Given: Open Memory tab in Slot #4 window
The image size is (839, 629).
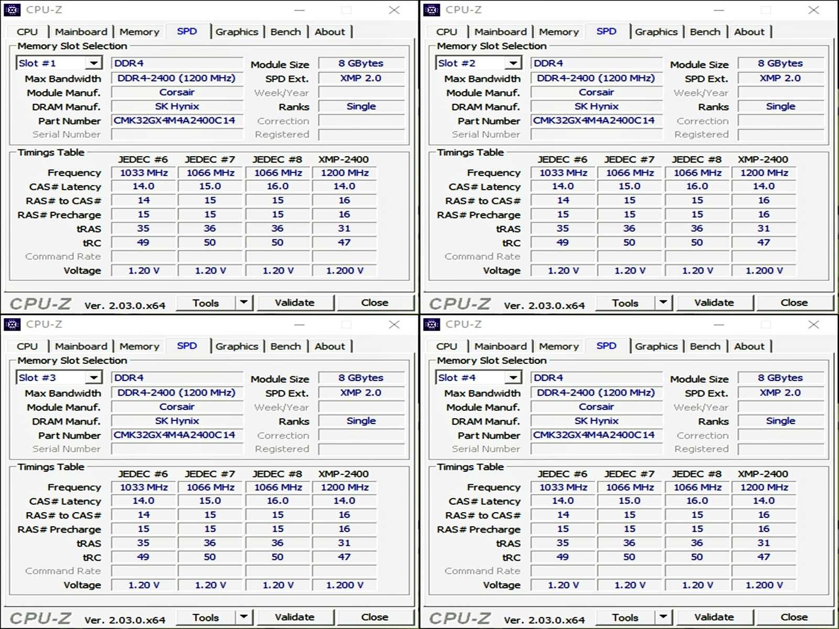Looking at the screenshot, I should 558,346.
